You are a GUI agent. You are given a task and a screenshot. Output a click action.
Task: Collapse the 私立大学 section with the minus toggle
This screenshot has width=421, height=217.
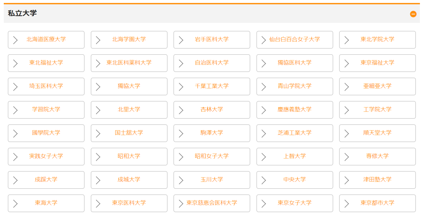click(x=413, y=14)
